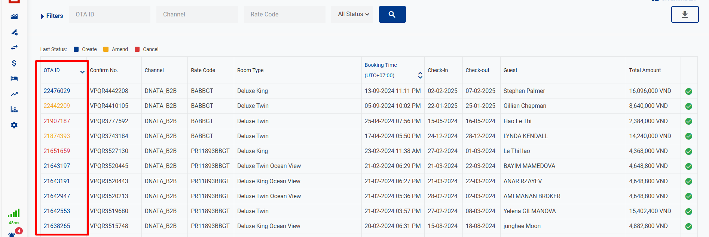The height and width of the screenshot is (237, 709).
Task: Open the dollar sign rates icon in sidebar
Action: coord(14,63)
